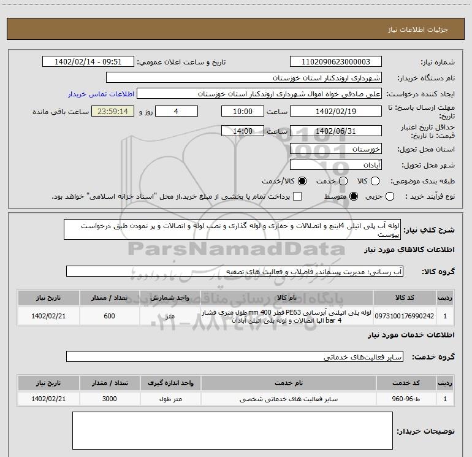This screenshot has width=472, height=457.
Task: Choose the متوسط purchase process option
Action: click(354, 196)
